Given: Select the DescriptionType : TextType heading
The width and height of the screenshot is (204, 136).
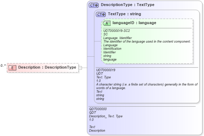Looking at the screenshot, I should coord(128,5).
